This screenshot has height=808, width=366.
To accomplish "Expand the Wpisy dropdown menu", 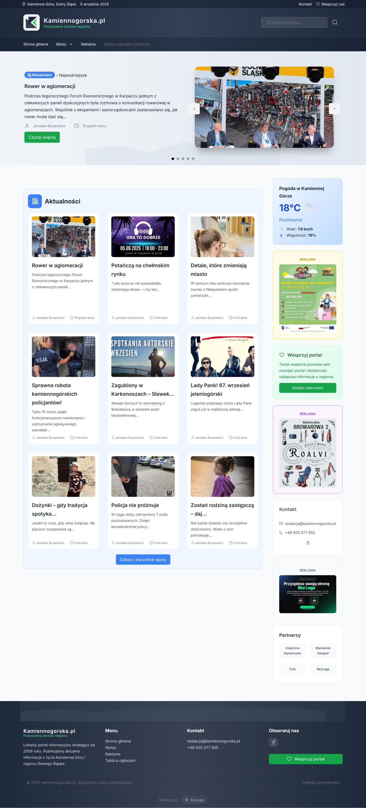I will pos(64,44).
